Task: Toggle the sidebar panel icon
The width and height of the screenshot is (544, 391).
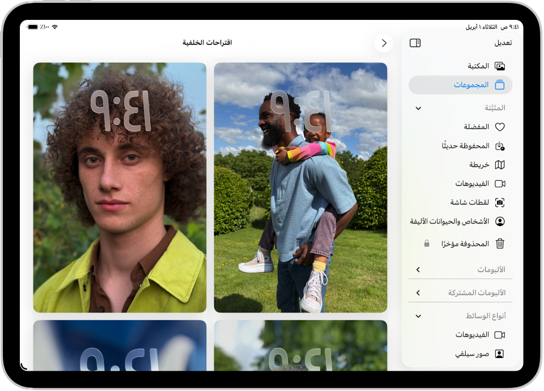Action: pyautogui.click(x=415, y=43)
